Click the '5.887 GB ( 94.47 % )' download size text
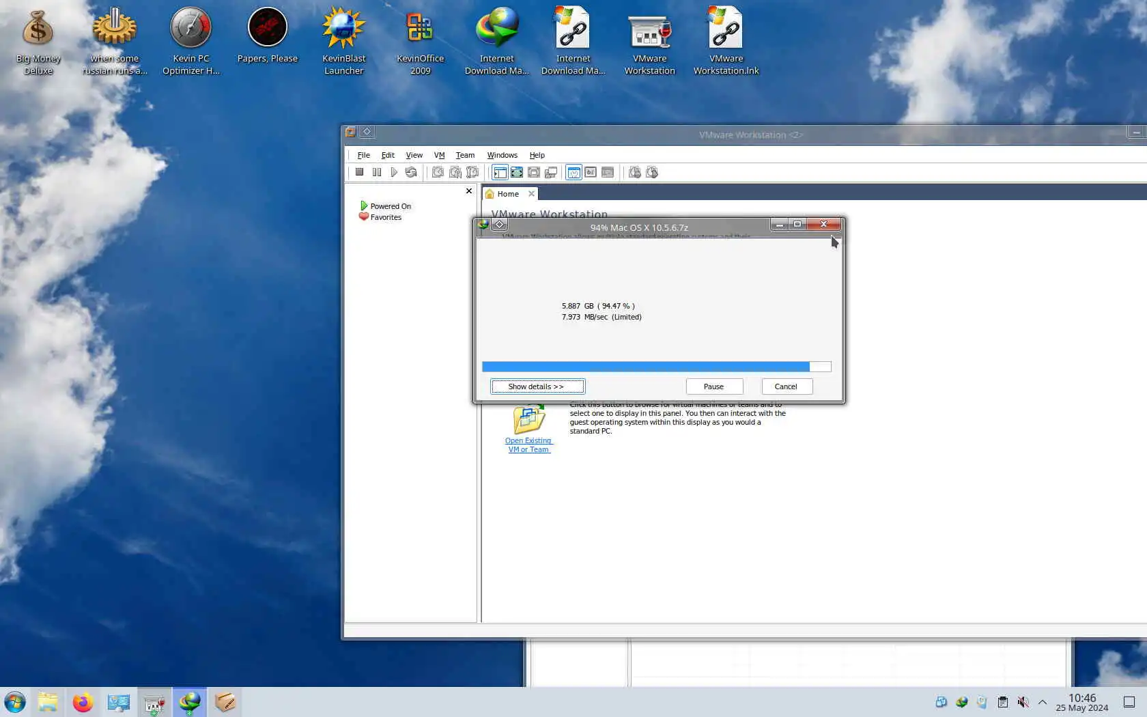 (x=598, y=306)
